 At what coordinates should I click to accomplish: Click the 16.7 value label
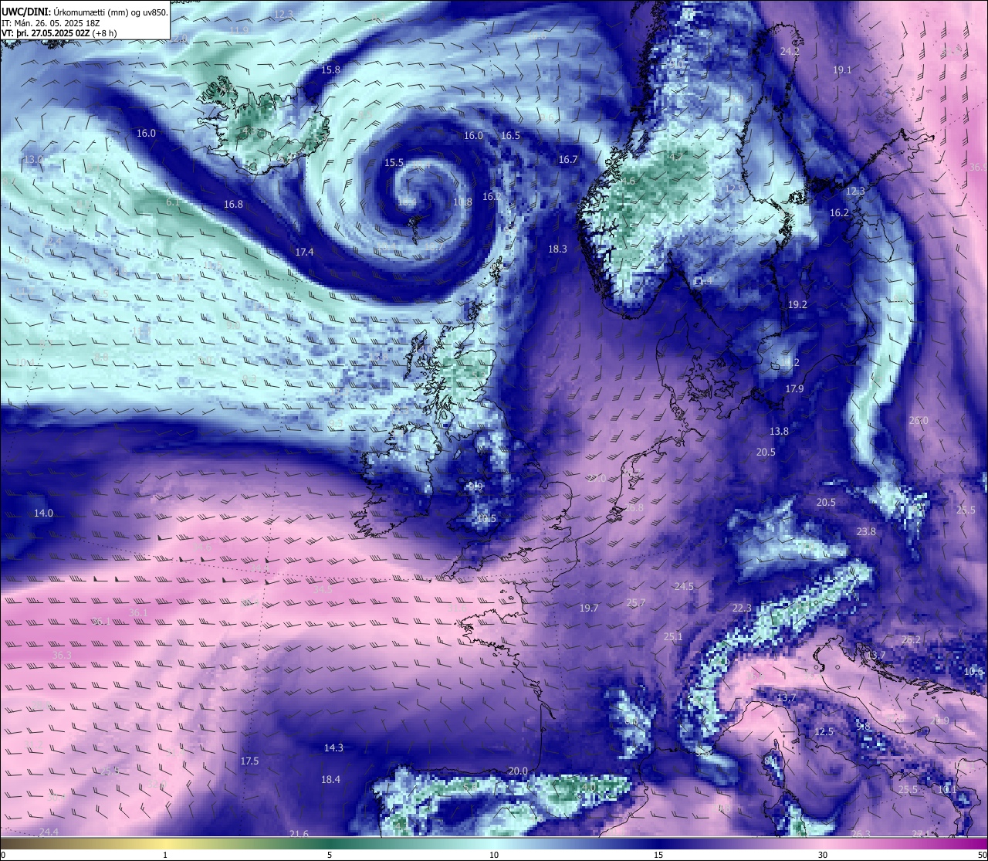[567, 159]
